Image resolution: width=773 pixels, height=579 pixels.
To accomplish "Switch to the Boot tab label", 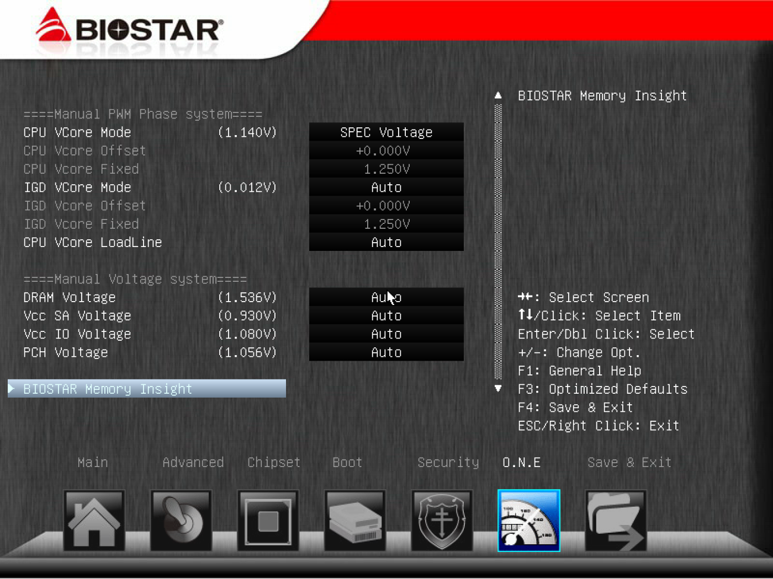I will coord(347,462).
